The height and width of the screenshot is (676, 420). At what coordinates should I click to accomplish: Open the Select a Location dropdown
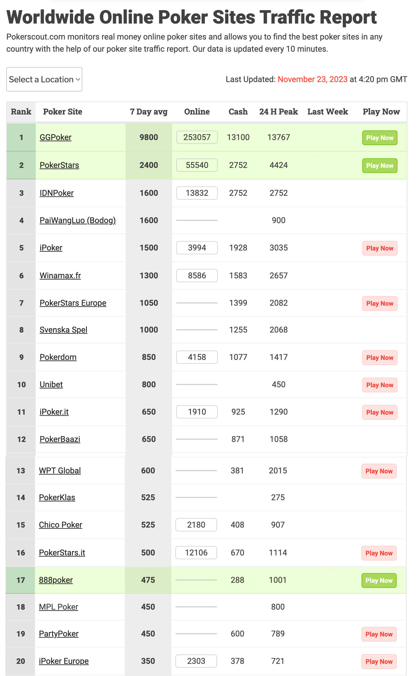[x=44, y=79]
